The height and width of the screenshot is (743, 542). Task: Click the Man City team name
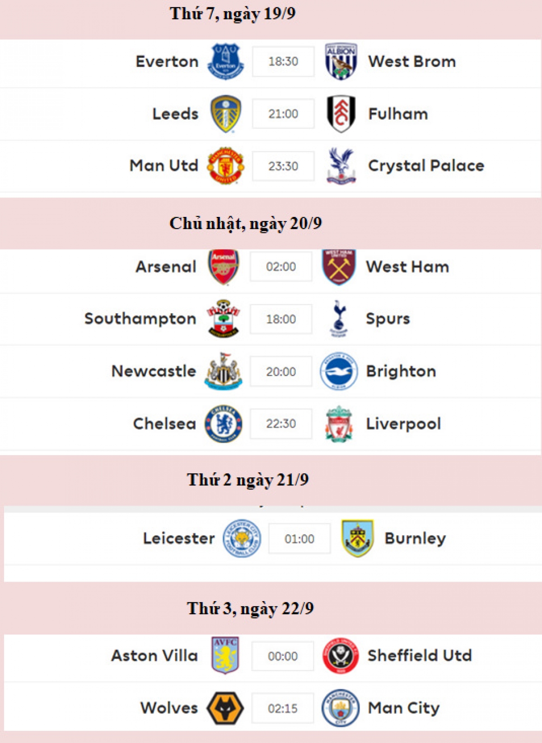(x=404, y=708)
